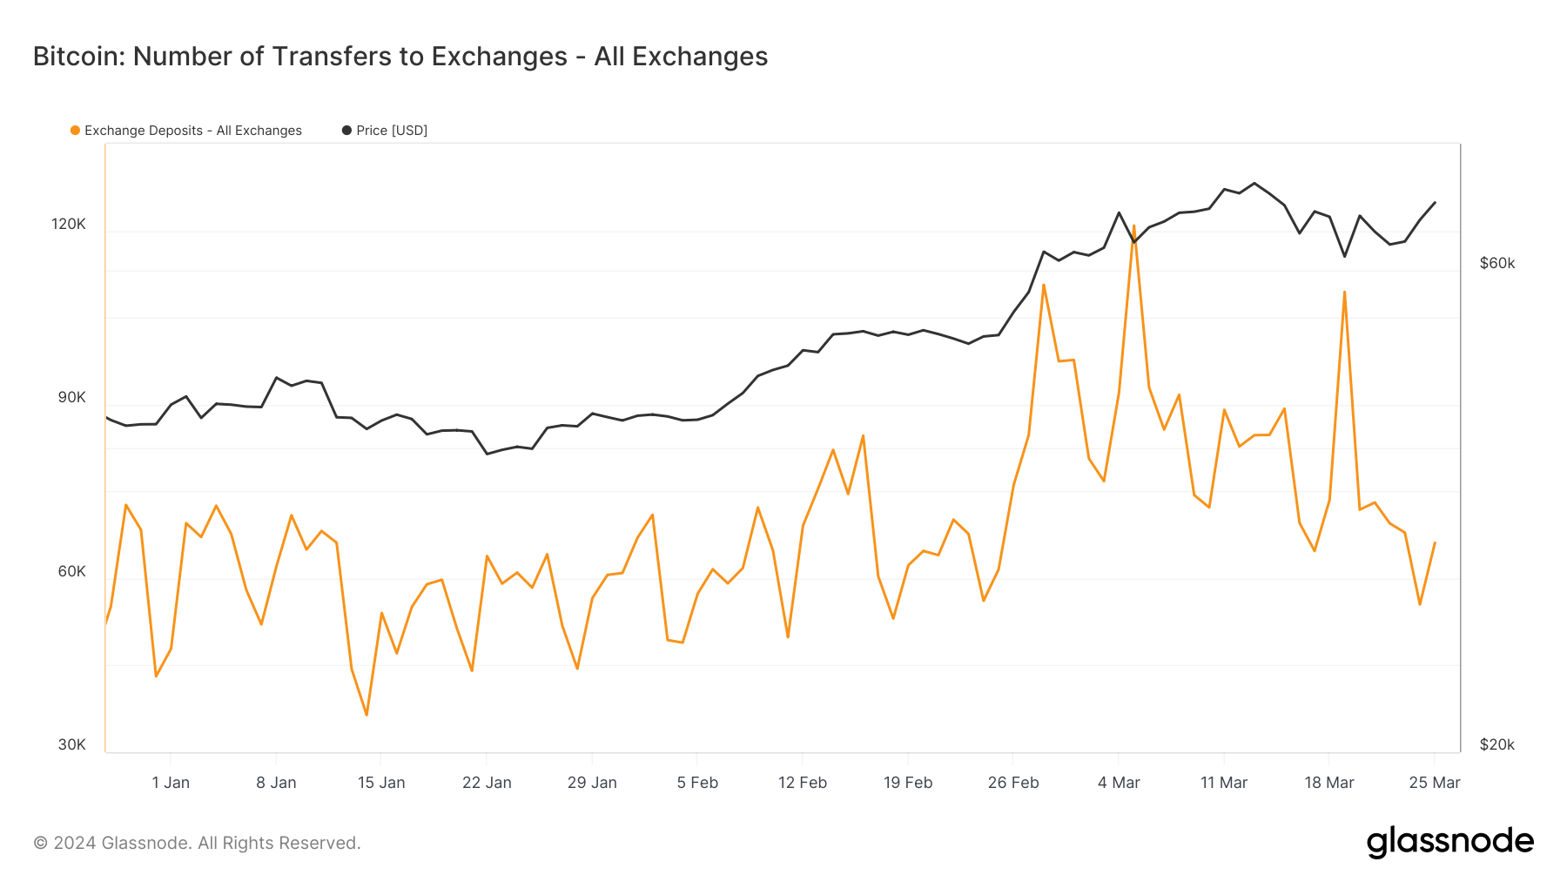The height and width of the screenshot is (882, 1567).
Task: Toggle the Price [USD] legend label
Action: (392, 131)
